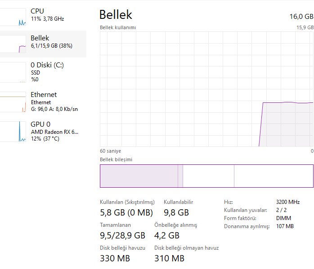Click the large Bellek heading title
The image size is (314, 269).
click(x=116, y=14)
